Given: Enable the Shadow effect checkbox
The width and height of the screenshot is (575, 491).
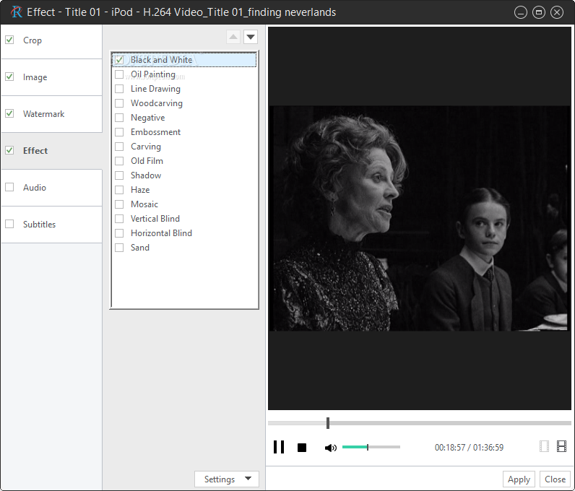Looking at the screenshot, I should (x=119, y=175).
